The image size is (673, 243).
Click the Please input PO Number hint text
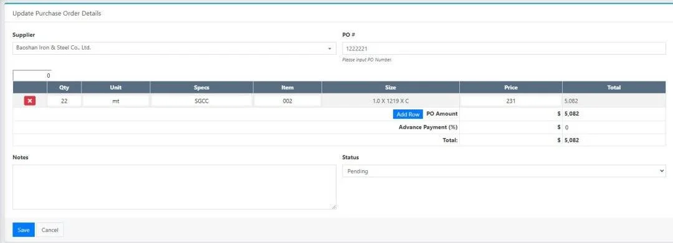point(366,60)
